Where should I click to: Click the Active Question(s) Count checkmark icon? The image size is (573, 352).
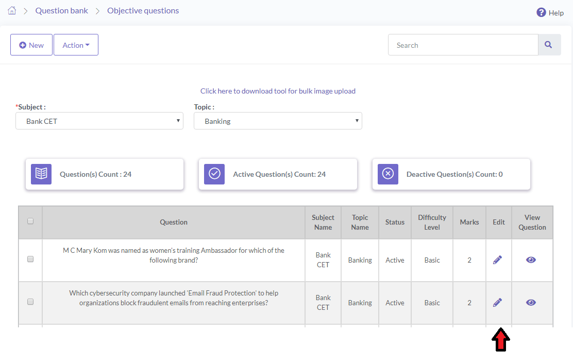point(214,174)
